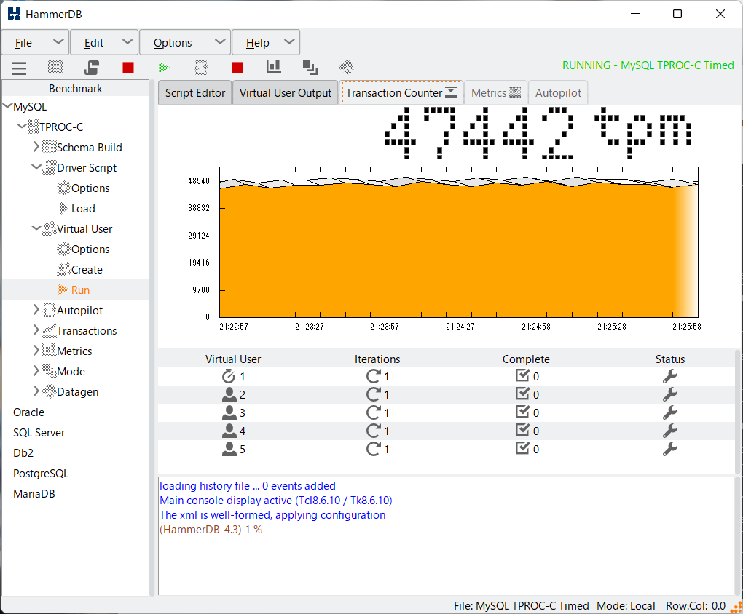Screen dimensions: 743x614
Task: Open the Options menu
Action: 185,43
